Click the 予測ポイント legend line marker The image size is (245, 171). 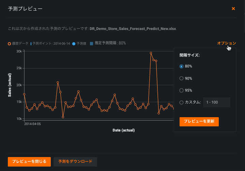[31, 44]
